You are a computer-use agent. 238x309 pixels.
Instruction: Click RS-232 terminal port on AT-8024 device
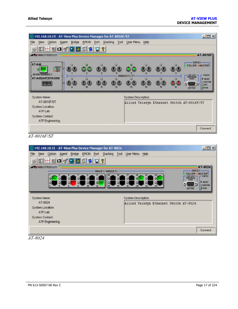190,184
